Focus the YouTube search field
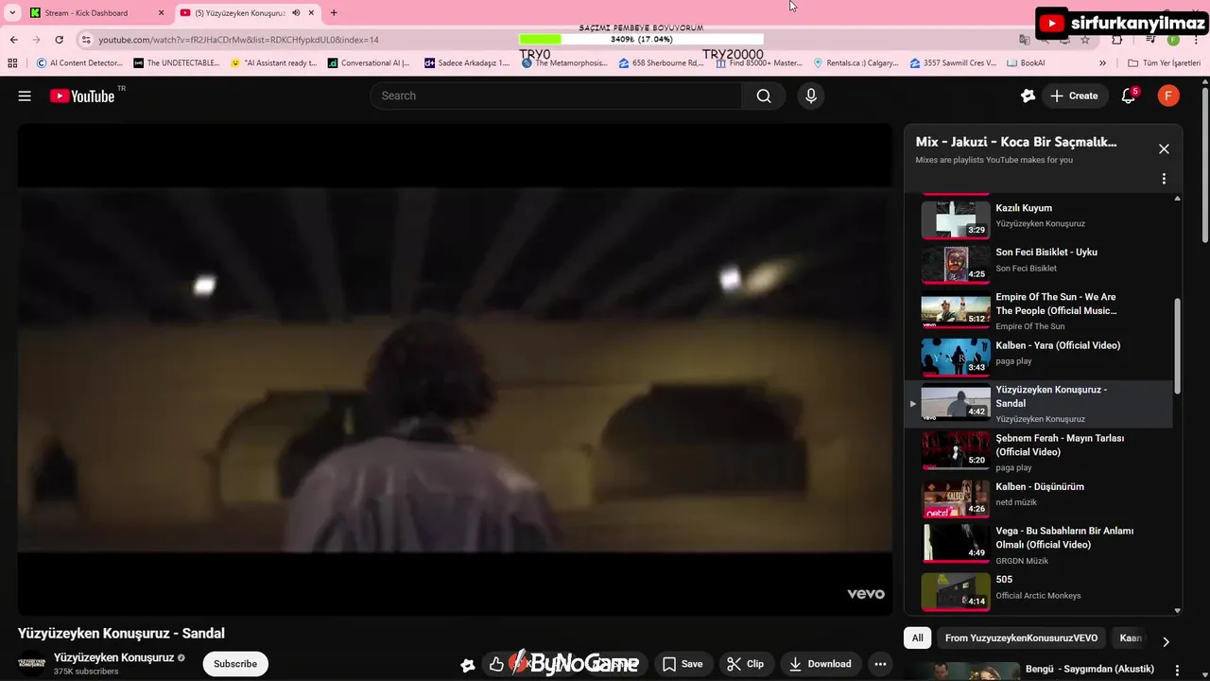The height and width of the screenshot is (681, 1210). click(x=556, y=96)
